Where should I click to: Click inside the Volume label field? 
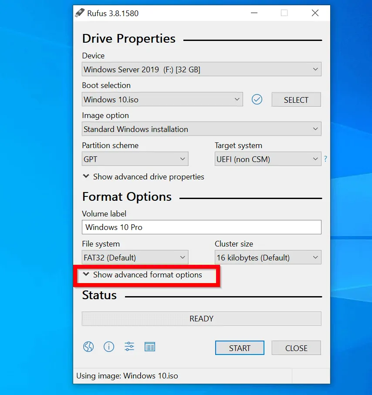(x=201, y=227)
